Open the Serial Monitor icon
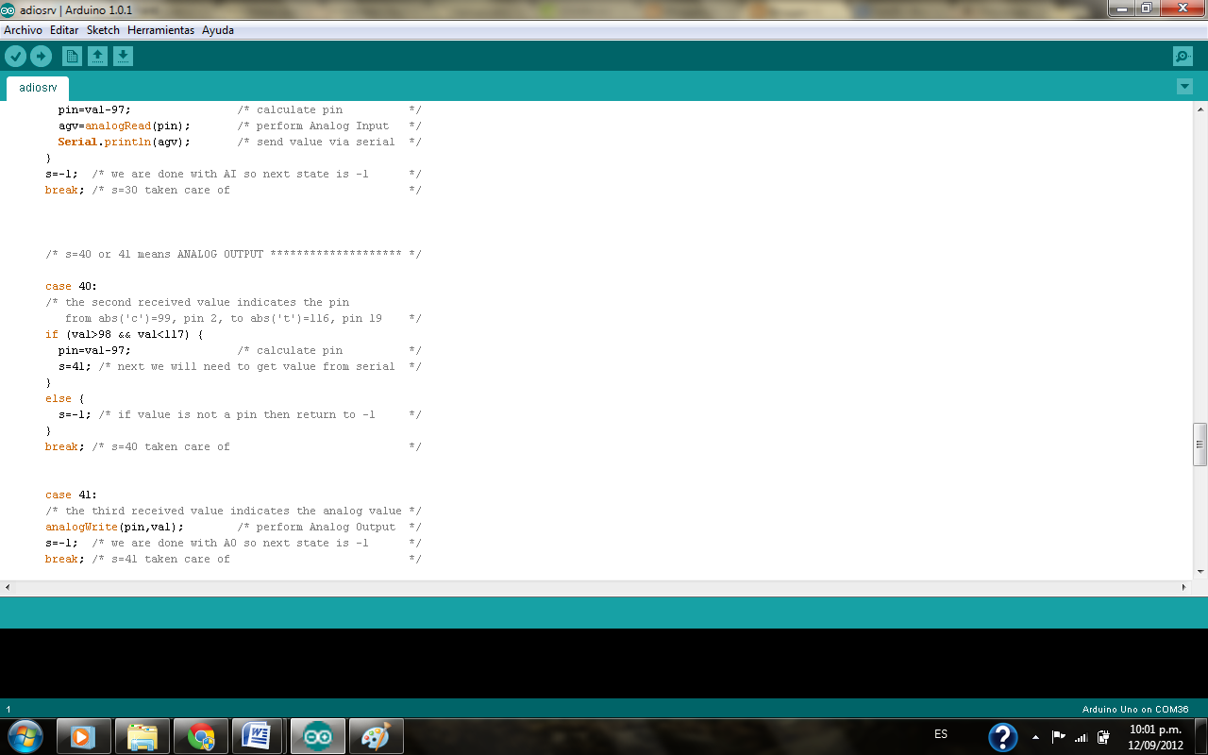This screenshot has height=755, width=1208. (x=1183, y=57)
